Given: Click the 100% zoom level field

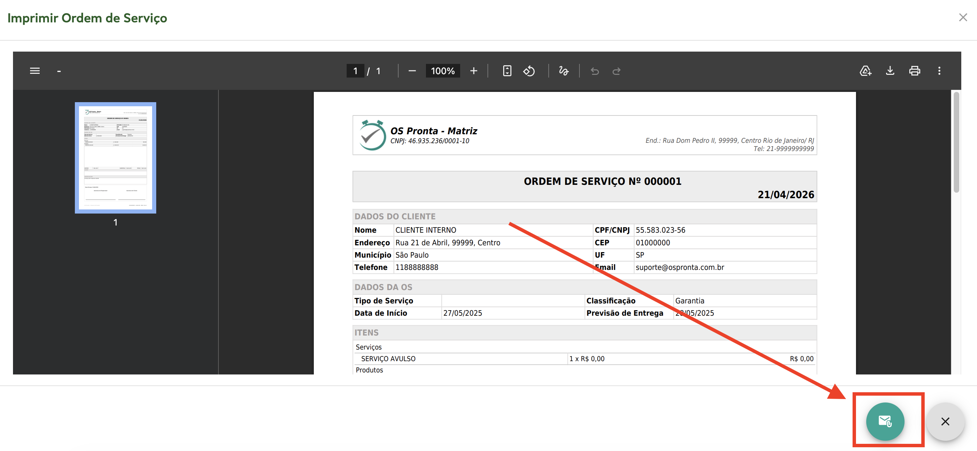Looking at the screenshot, I should (443, 71).
